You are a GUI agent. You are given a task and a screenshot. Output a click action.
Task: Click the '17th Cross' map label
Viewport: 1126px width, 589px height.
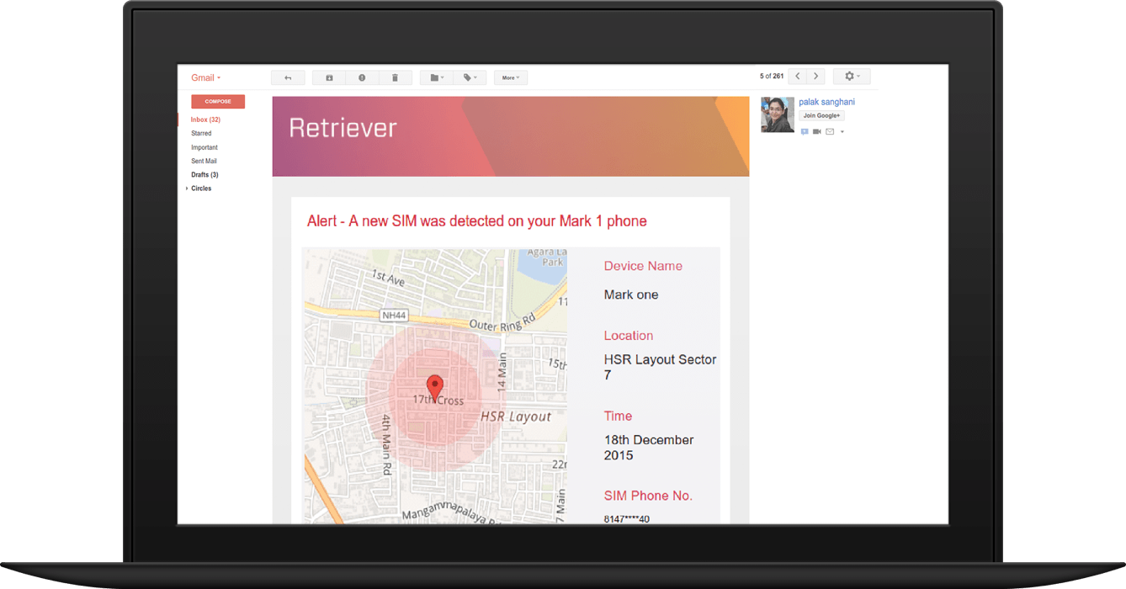coord(438,401)
